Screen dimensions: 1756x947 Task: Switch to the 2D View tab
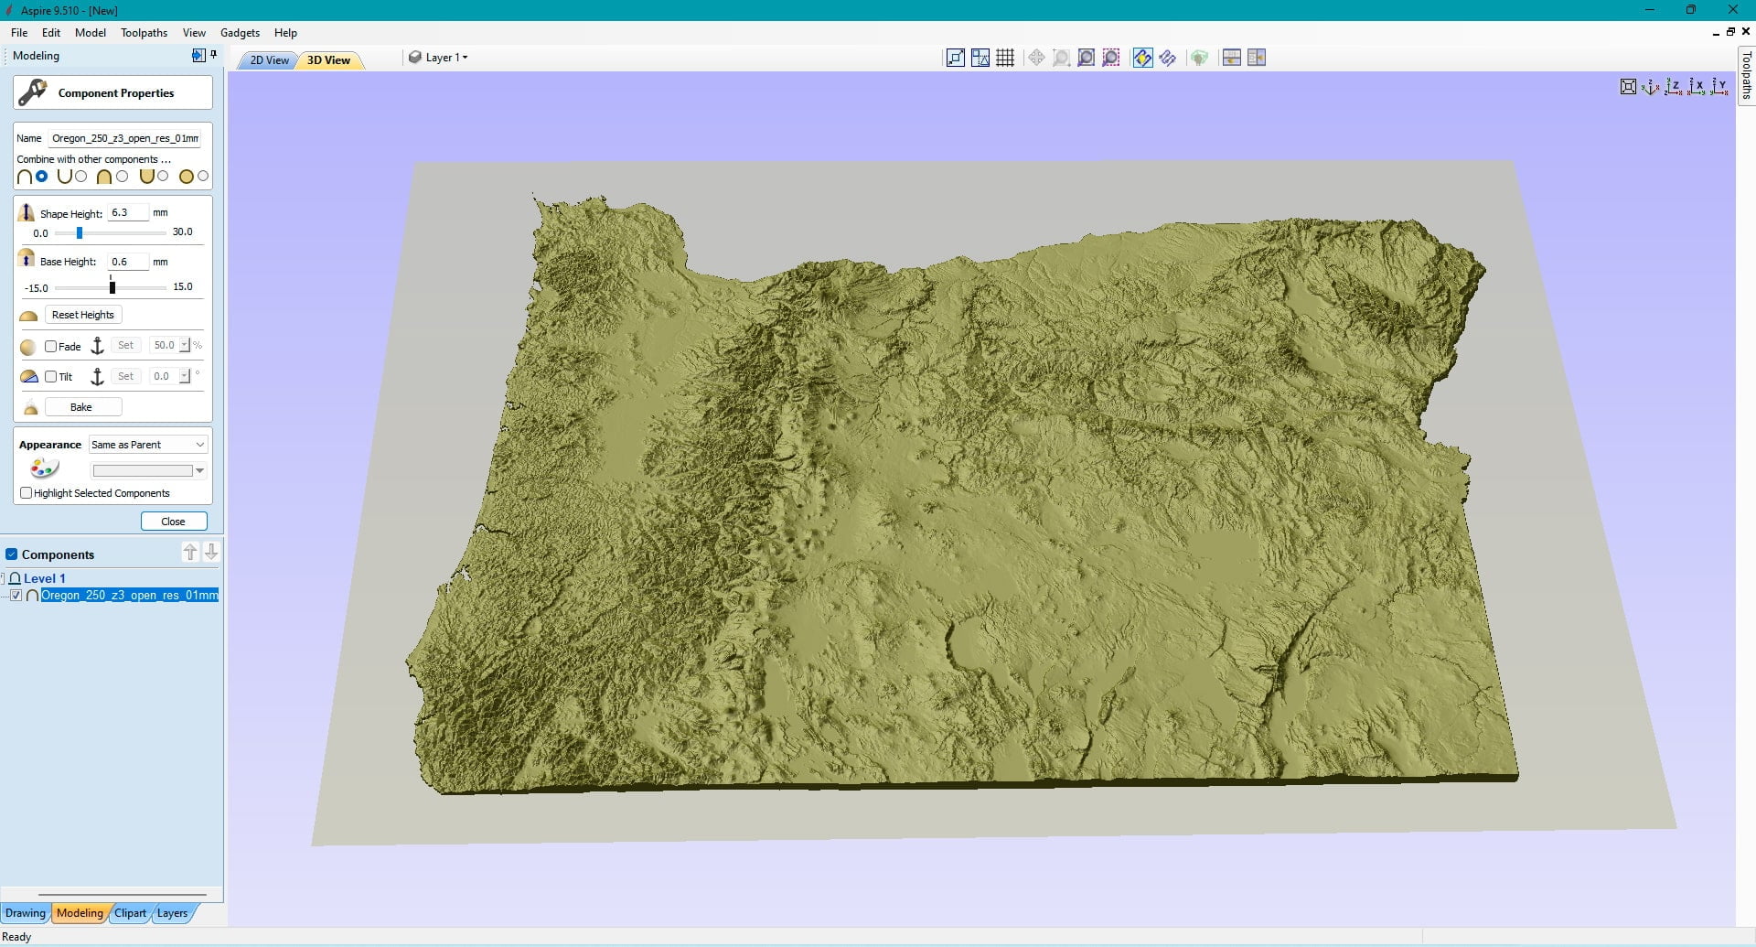click(x=269, y=60)
